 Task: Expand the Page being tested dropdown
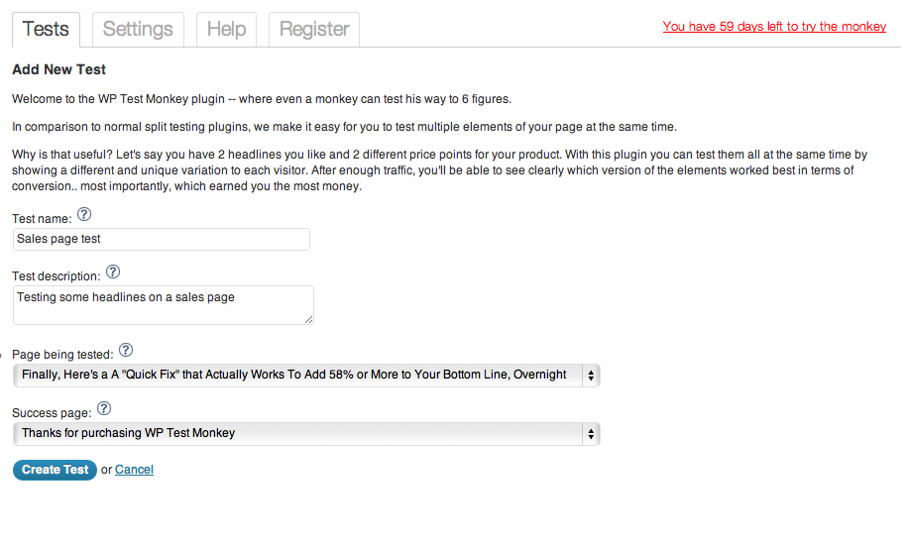306,376
